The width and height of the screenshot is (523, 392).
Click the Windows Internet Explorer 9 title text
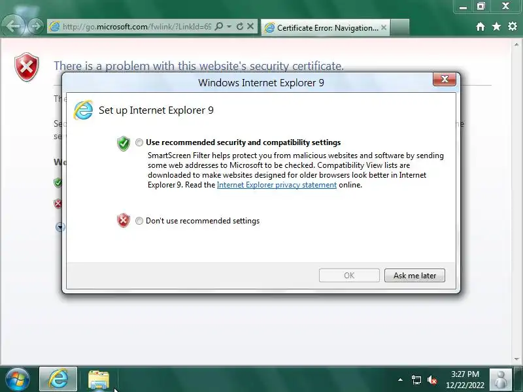click(x=261, y=83)
